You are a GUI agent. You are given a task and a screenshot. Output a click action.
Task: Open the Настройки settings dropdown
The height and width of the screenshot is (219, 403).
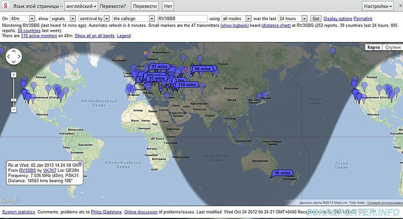(378, 6)
